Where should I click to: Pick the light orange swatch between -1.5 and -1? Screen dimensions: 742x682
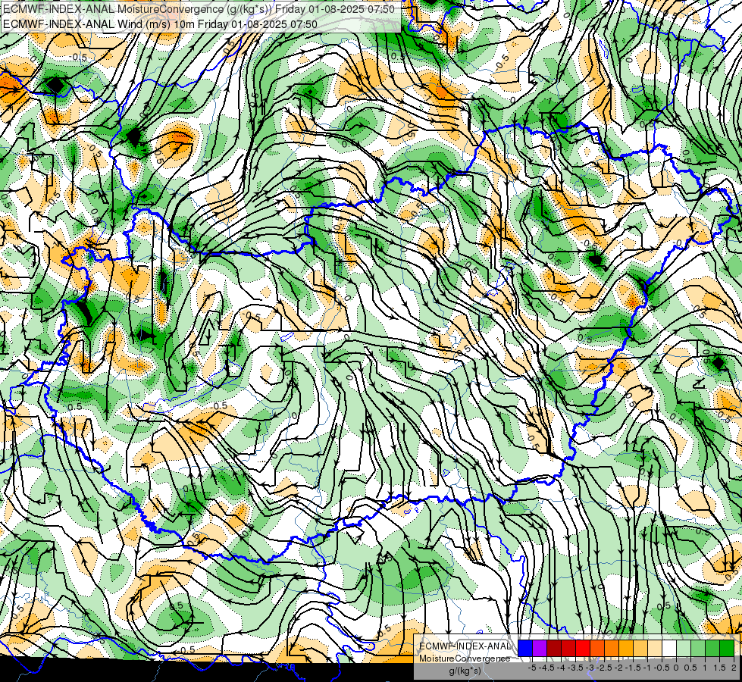640,648
